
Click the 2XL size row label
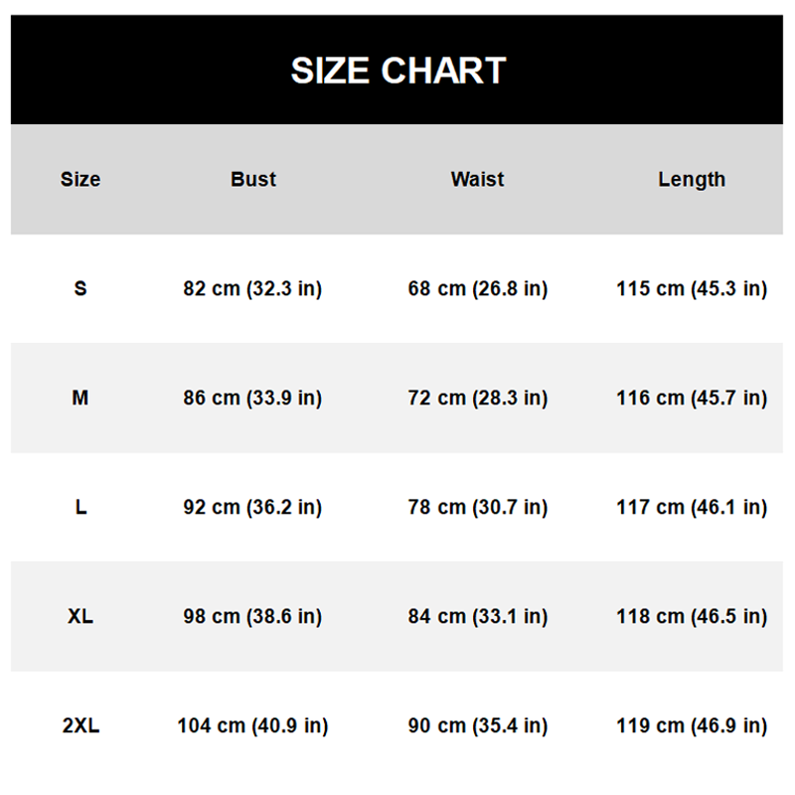[x=80, y=726]
